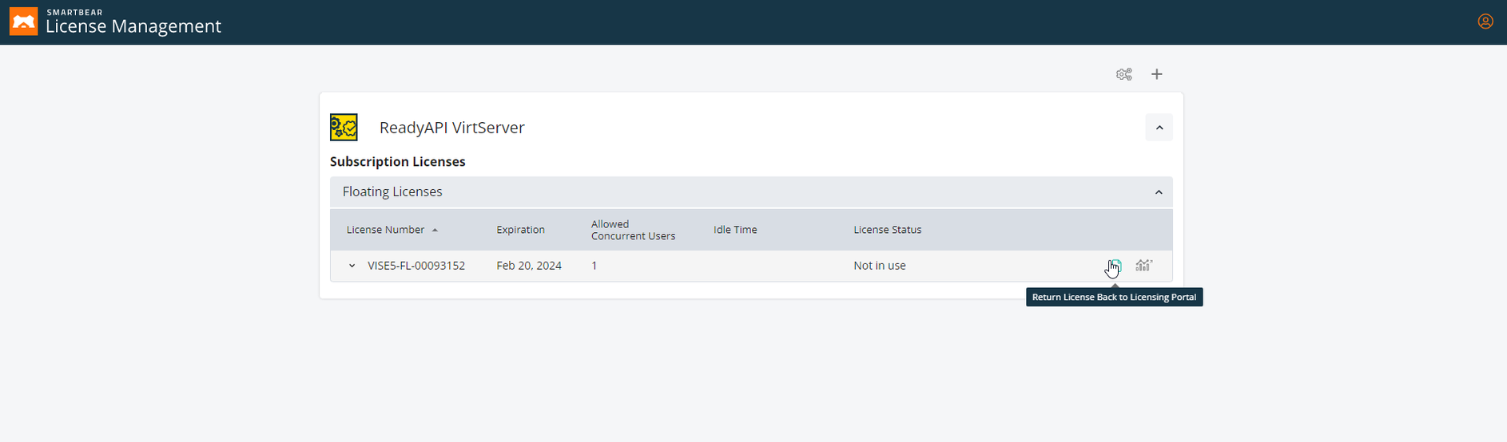Click the License Management title

click(x=133, y=26)
